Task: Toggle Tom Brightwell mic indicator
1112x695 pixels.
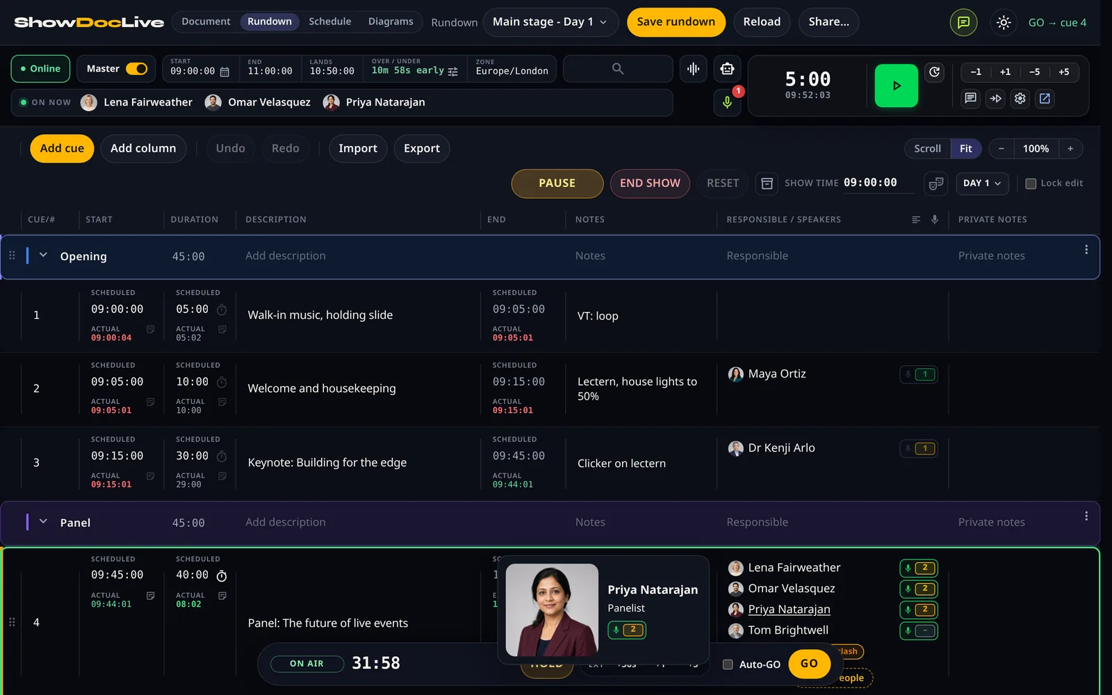Action: (x=918, y=631)
